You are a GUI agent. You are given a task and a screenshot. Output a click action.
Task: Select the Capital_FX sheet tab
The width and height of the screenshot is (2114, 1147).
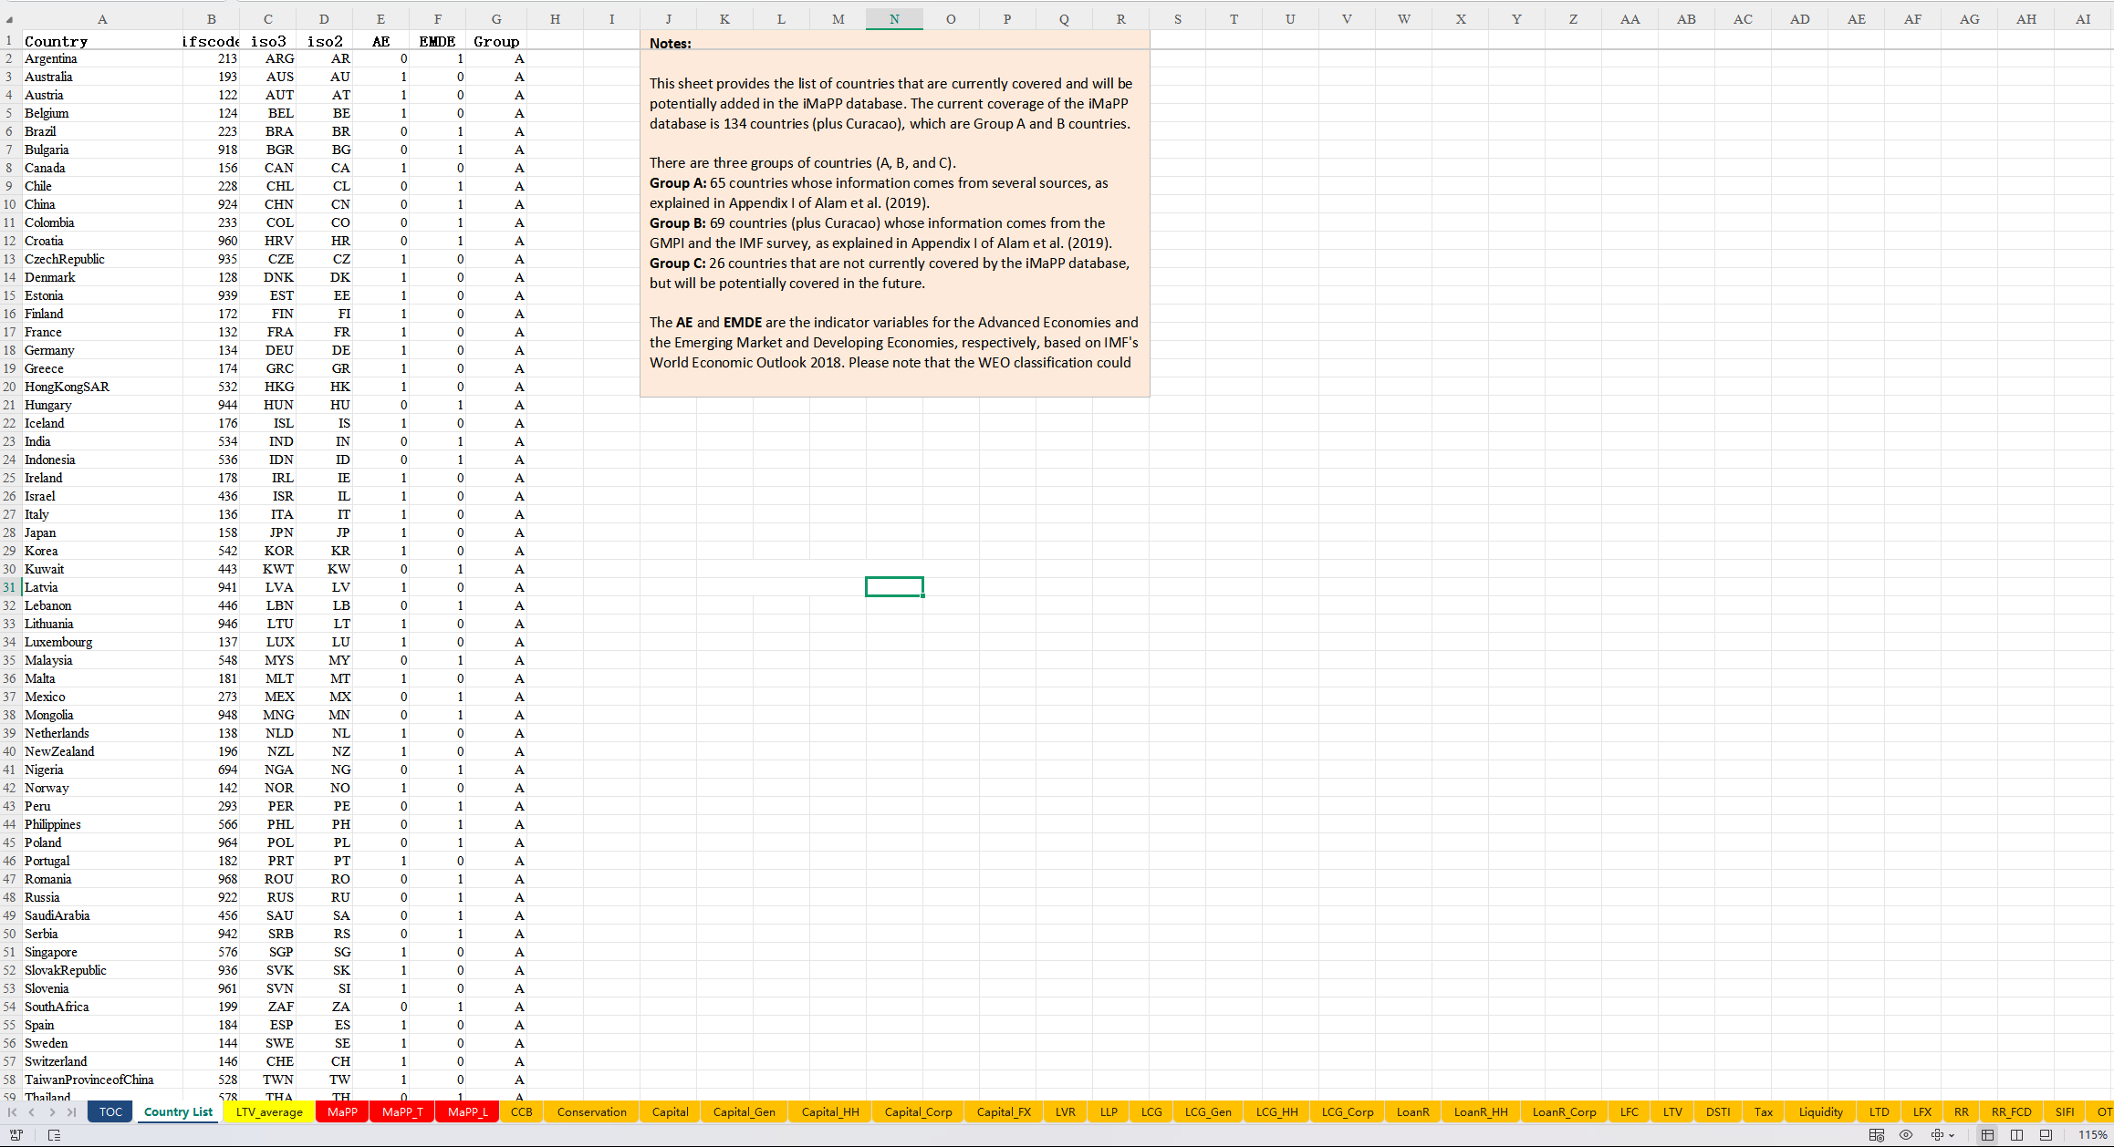[x=1004, y=1111]
